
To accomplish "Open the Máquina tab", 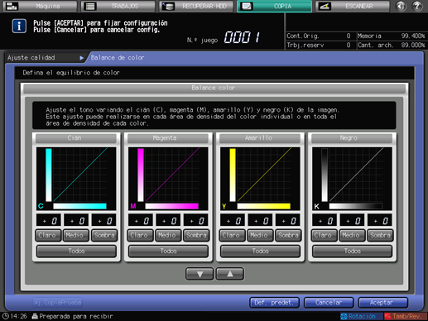I will [40, 6].
